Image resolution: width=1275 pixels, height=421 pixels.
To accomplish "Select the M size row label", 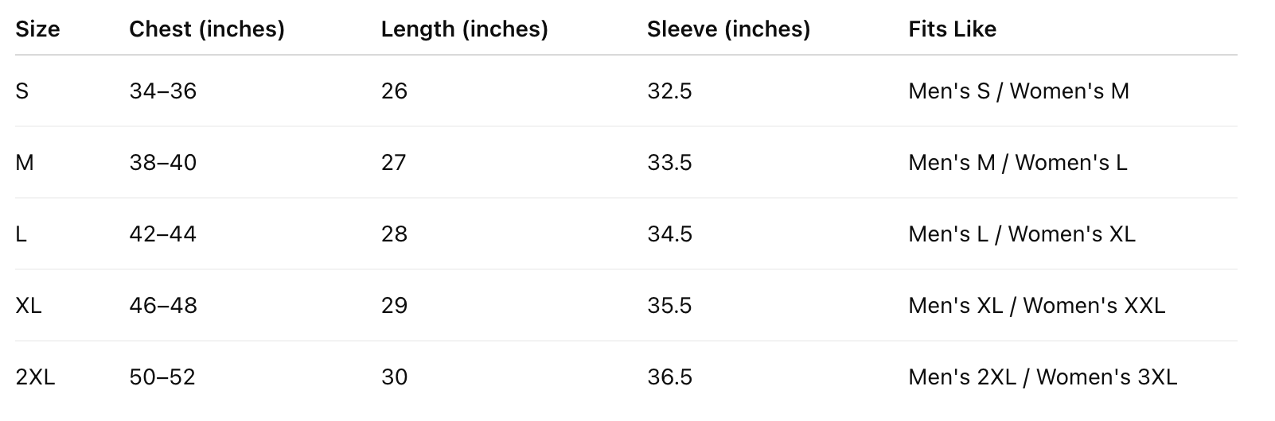I will pos(25,163).
